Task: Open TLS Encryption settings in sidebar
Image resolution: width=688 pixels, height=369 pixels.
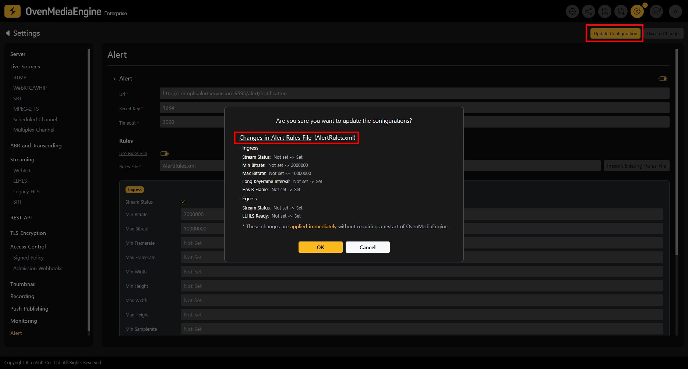Action: [x=28, y=233]
